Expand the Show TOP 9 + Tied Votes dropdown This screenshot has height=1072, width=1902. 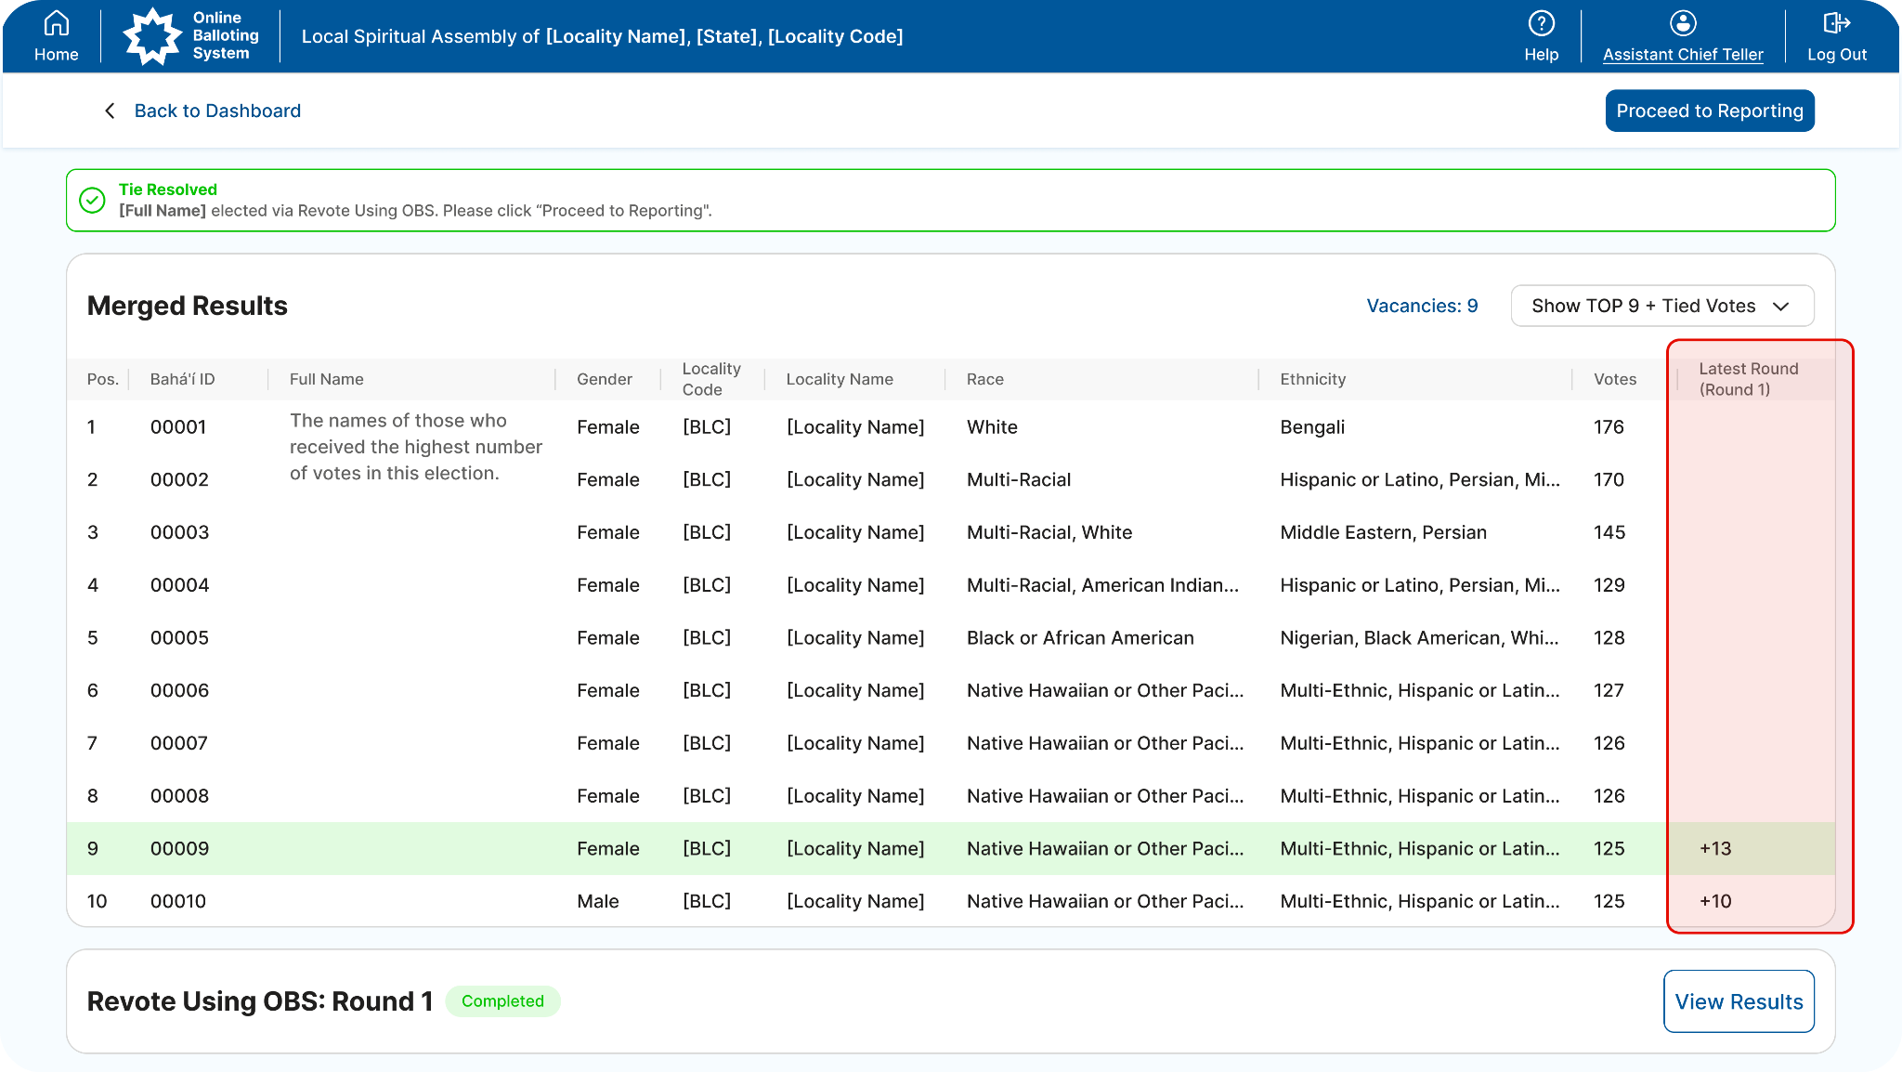(x=1643, y=306)
